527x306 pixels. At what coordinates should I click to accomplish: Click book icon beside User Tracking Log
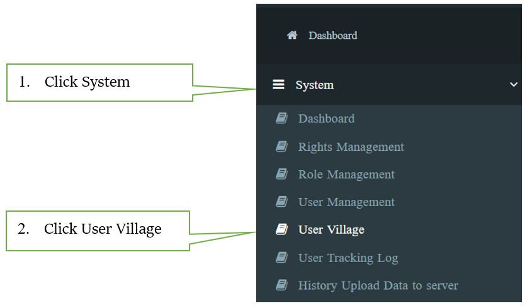tap(281, 258)
